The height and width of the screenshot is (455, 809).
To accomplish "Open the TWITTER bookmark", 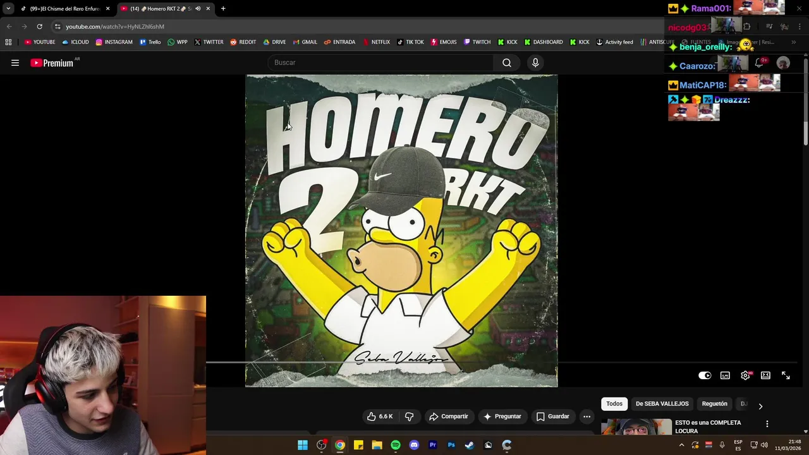I will click(x=209, y=42).
